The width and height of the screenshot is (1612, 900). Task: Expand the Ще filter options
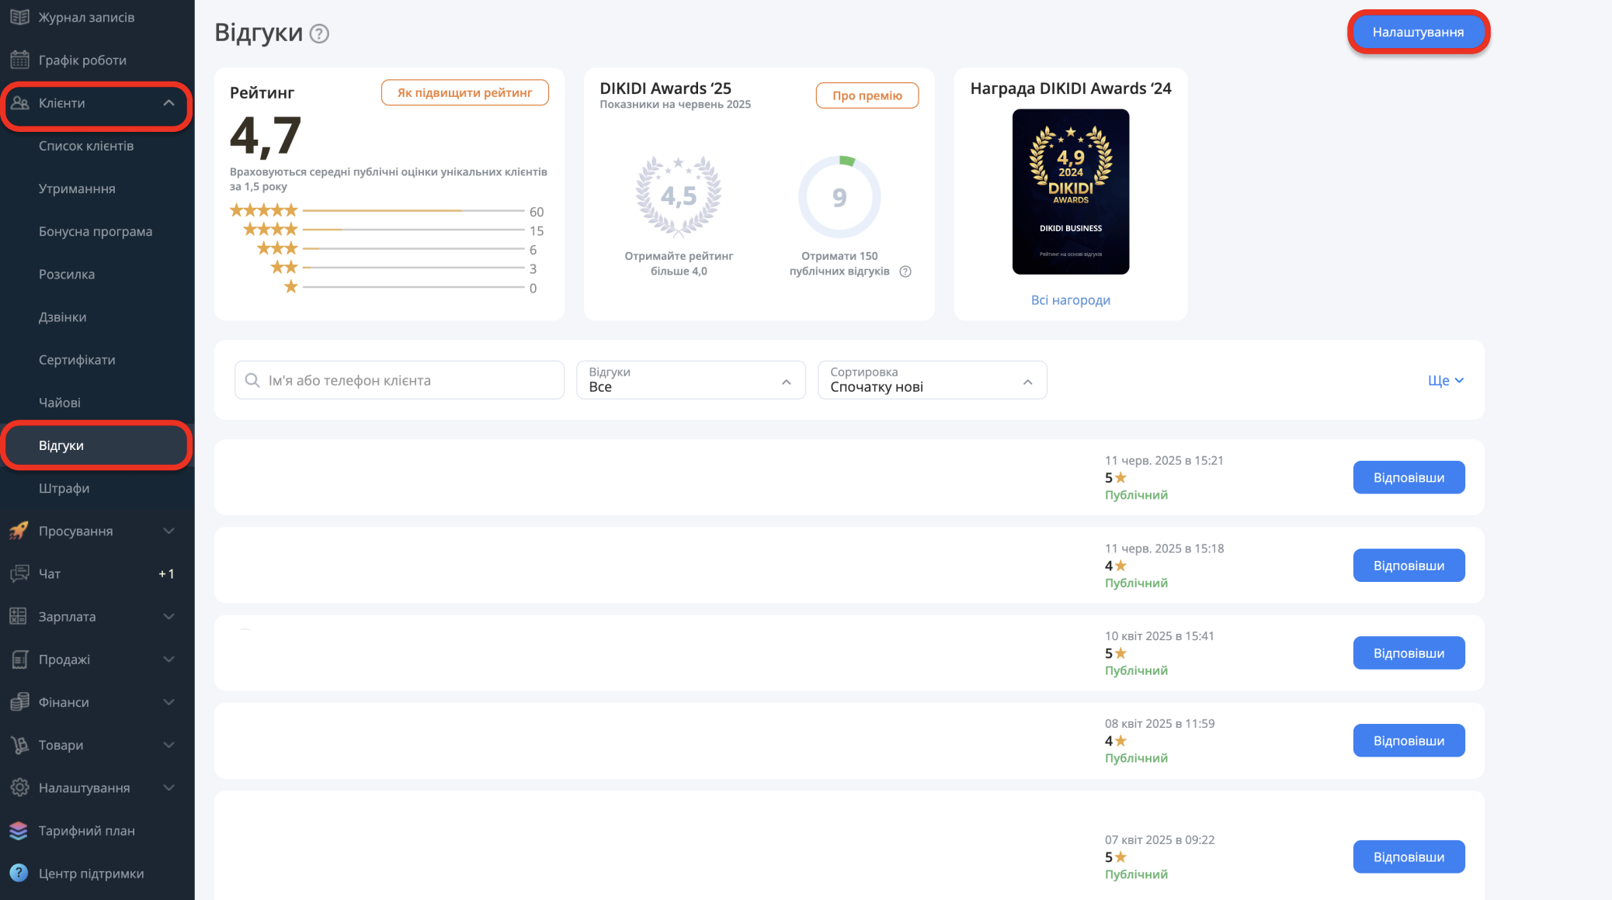[1445, 380]
